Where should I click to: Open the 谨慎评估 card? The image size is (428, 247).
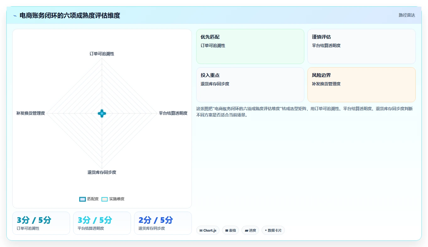point(361,46)
